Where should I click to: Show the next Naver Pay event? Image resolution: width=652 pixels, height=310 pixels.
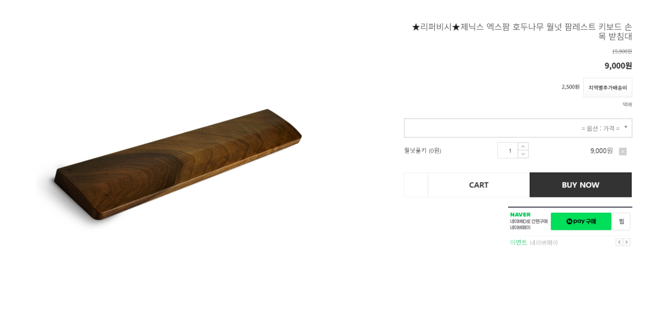tap(627, 243)
